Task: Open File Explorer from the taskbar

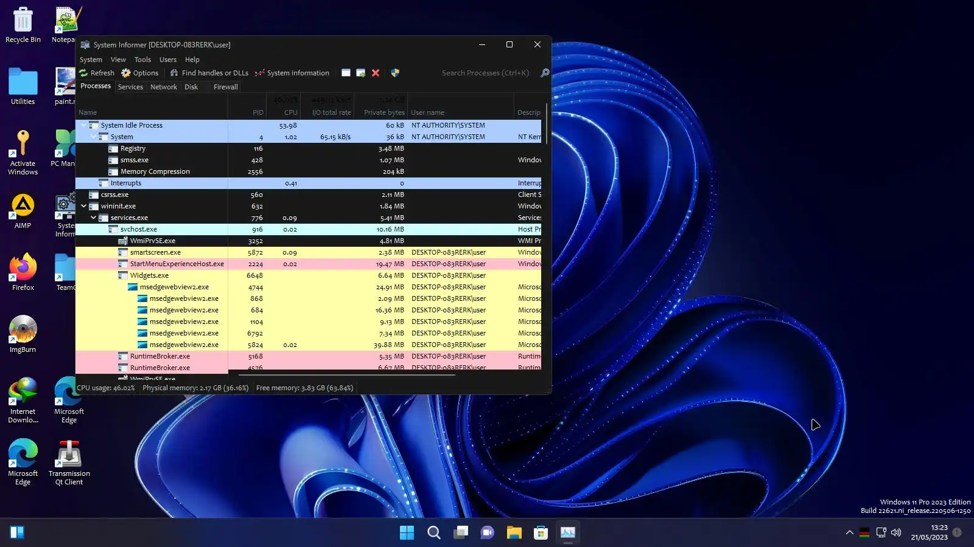Action: tap(514, 533)
